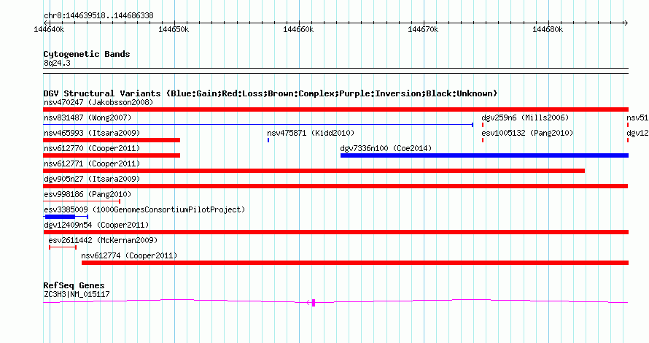This screenshot has width=649, height=343.
Task: Click the DGV Structural Variants track title
Action: (270, 93)
